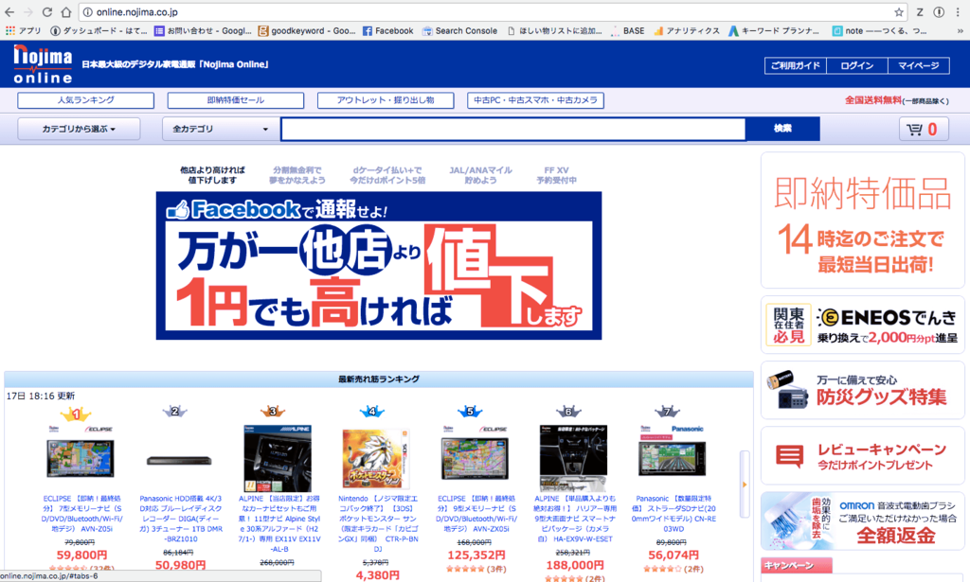This screenshot has height=582, width=970.
Task: Open the 防災グッズ特集 banner
Action: pos(862,391)
